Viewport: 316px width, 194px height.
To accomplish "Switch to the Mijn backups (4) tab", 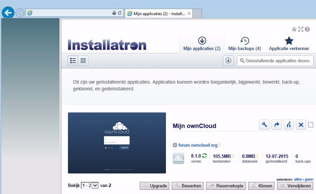I will click(245, 43).
